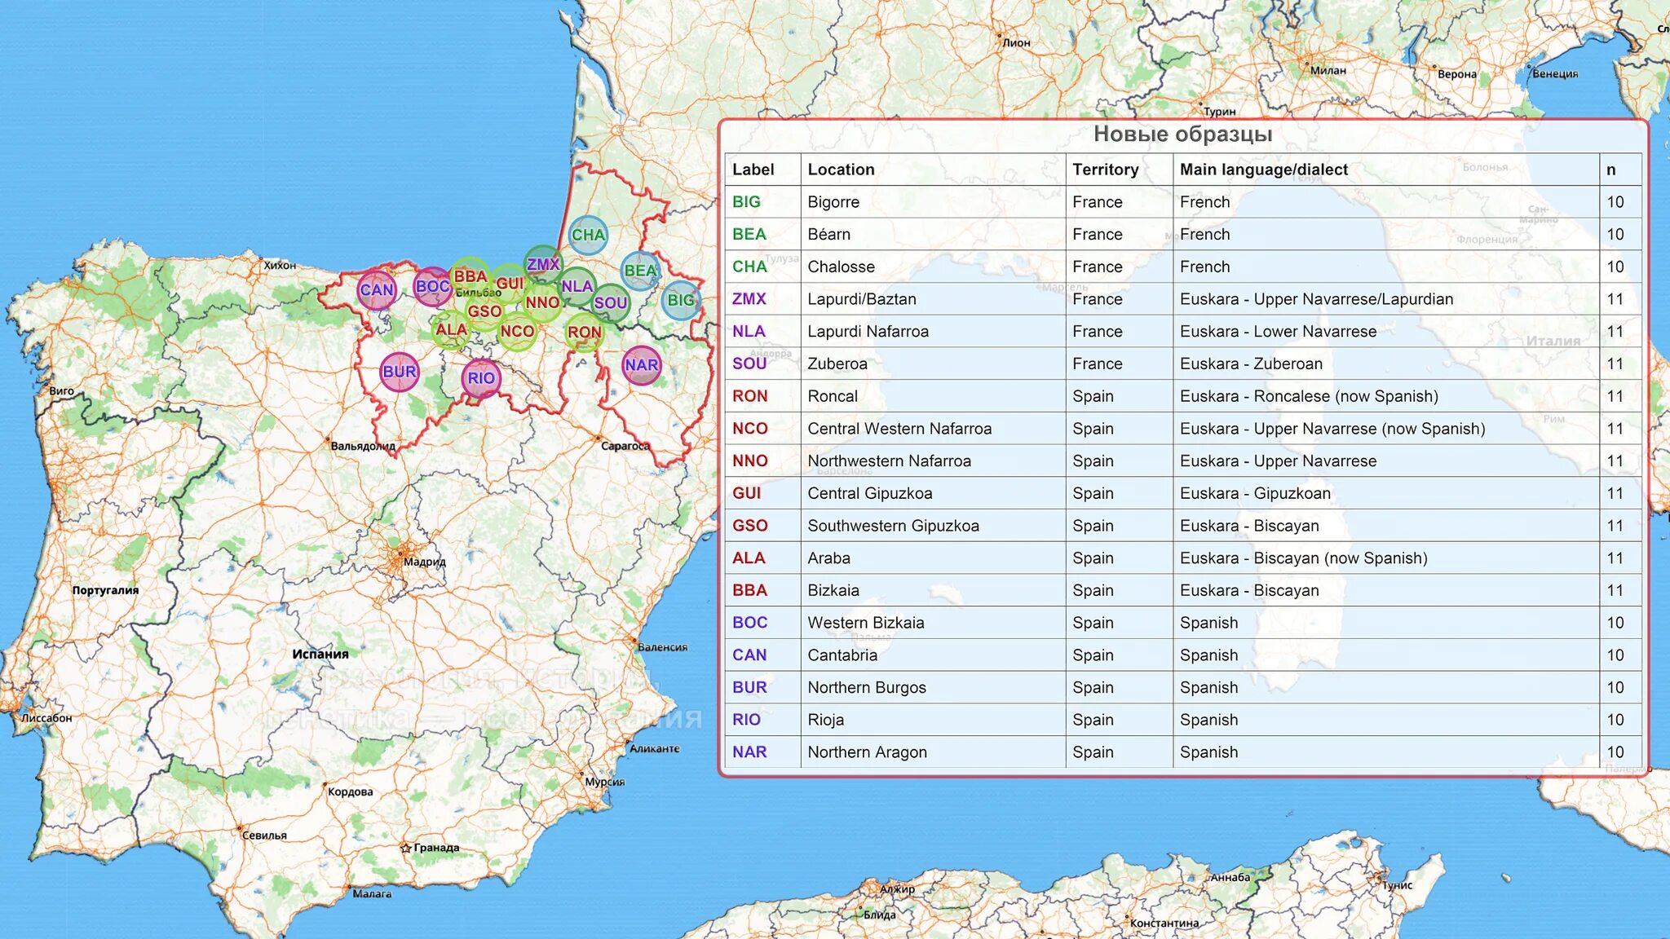
Task: Click the CAN Cantabria map marker
Action: (x=377, y=290)
